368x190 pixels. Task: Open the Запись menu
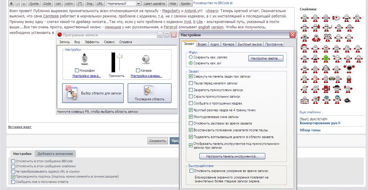pos(65,42)
